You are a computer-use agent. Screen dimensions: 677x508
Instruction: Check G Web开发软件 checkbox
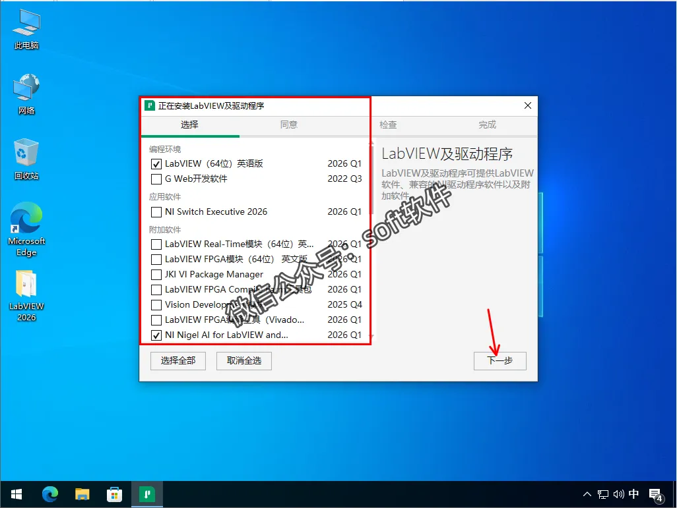click(x=156, y=179)
